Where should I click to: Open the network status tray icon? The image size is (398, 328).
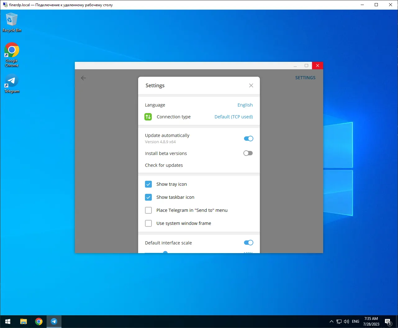339,321
